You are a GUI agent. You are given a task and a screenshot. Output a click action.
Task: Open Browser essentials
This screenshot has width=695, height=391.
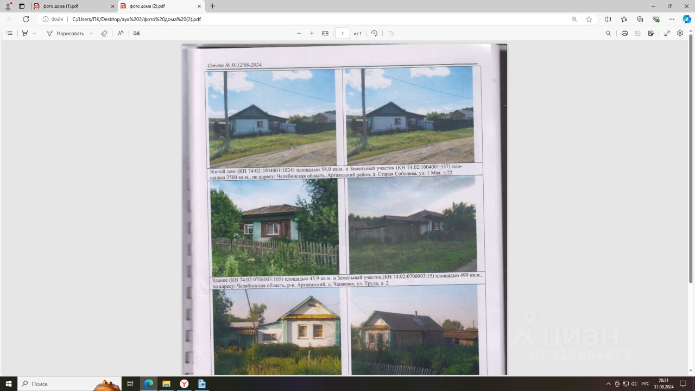[656, 19]
